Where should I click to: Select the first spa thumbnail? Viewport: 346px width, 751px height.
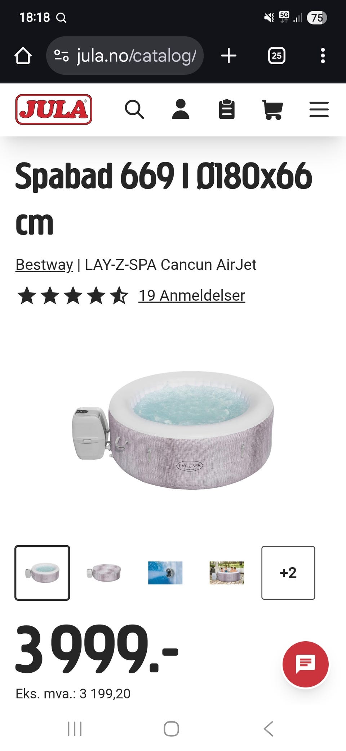42,573
